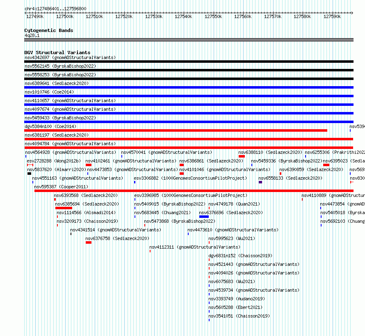Select the red glyph under nsv6395023
The image size is (365, 336).
click(x=326, y=165)
